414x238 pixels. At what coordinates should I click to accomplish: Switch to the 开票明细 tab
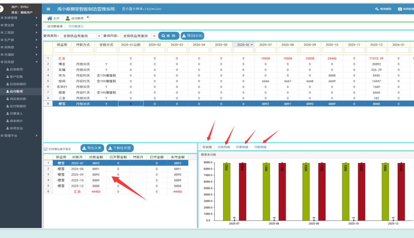tap(242, 147)
